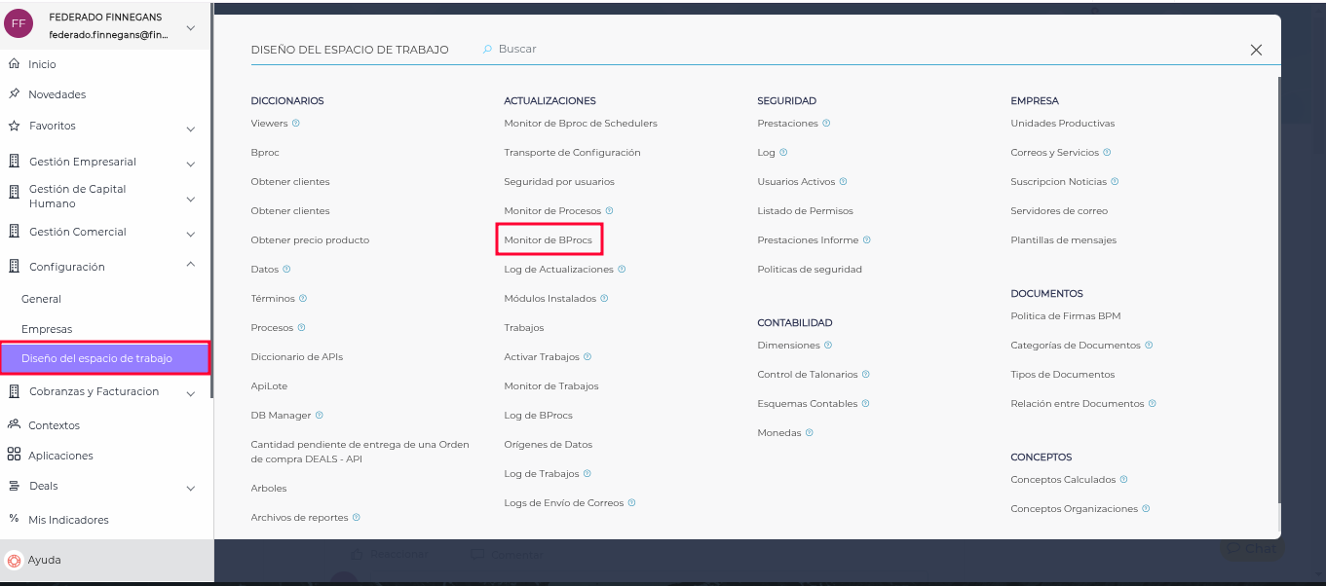Click the Novedades pin icon
This screenshot has height=586, width=1326.
tap(14, 94)
